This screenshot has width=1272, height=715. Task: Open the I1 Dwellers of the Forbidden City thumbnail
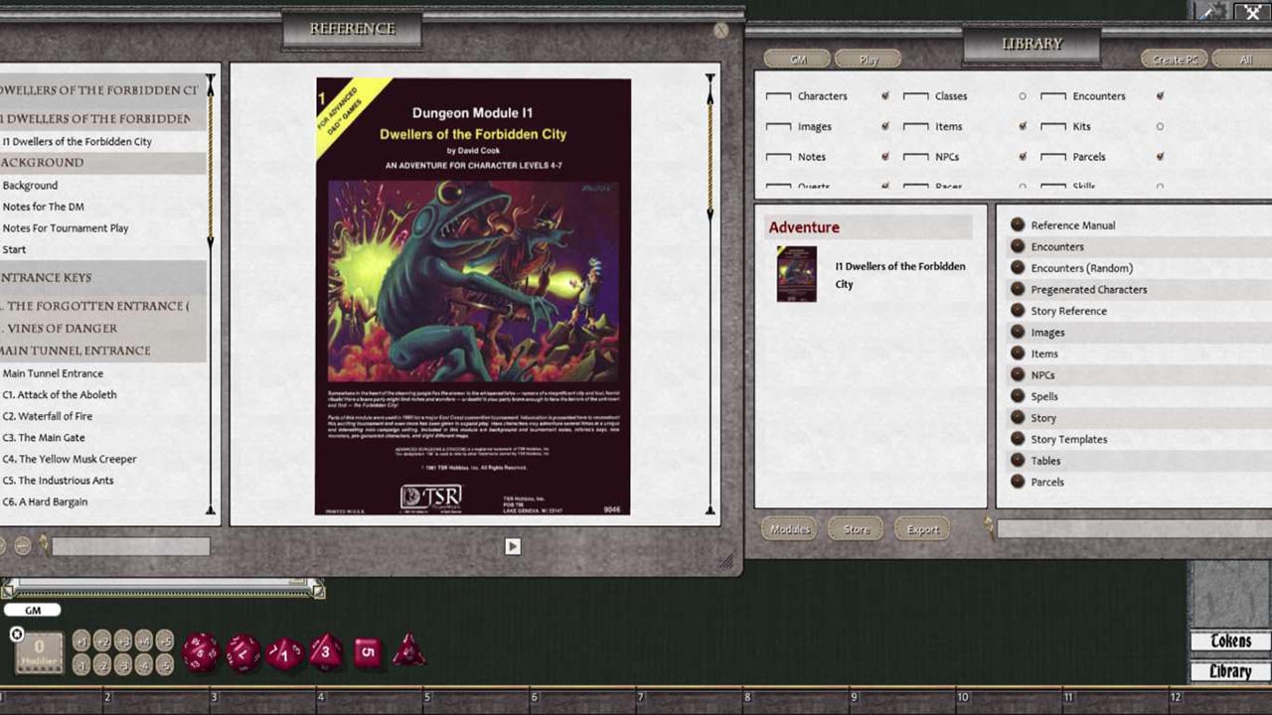[x=796, y=273]
